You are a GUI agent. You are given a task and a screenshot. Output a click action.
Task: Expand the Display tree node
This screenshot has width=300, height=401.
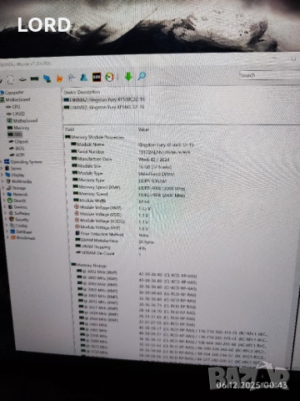[2, 175]
